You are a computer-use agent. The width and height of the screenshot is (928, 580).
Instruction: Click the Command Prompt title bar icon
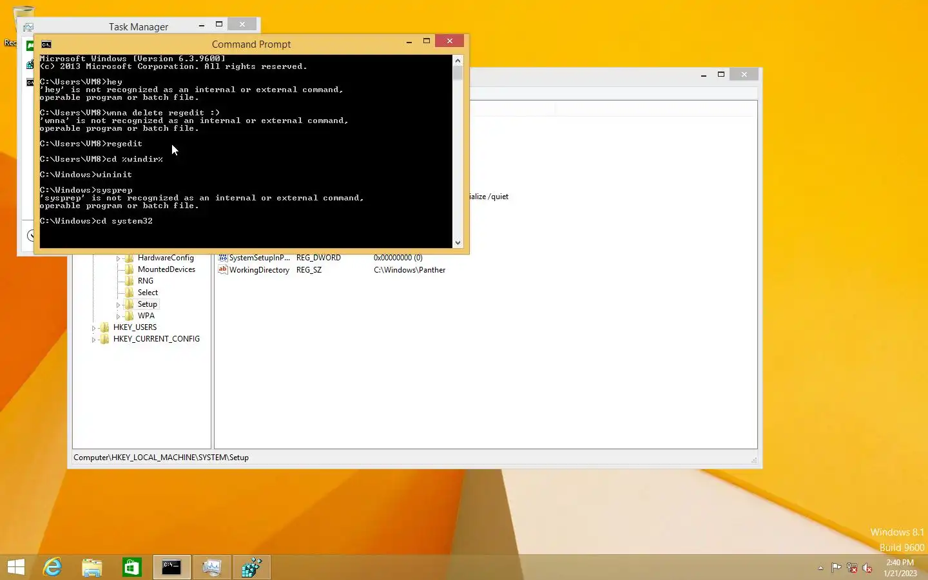(x=46, y=44)
